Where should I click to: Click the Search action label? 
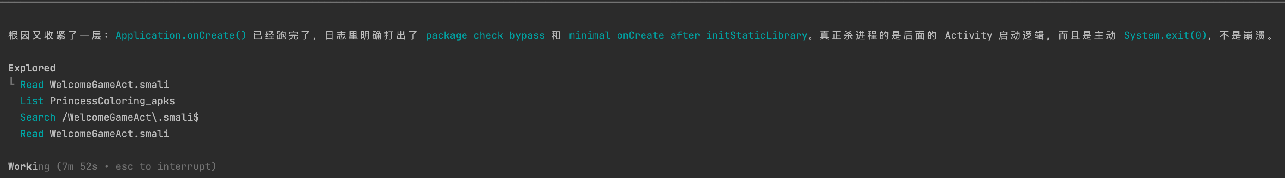[x=38, y=118]
